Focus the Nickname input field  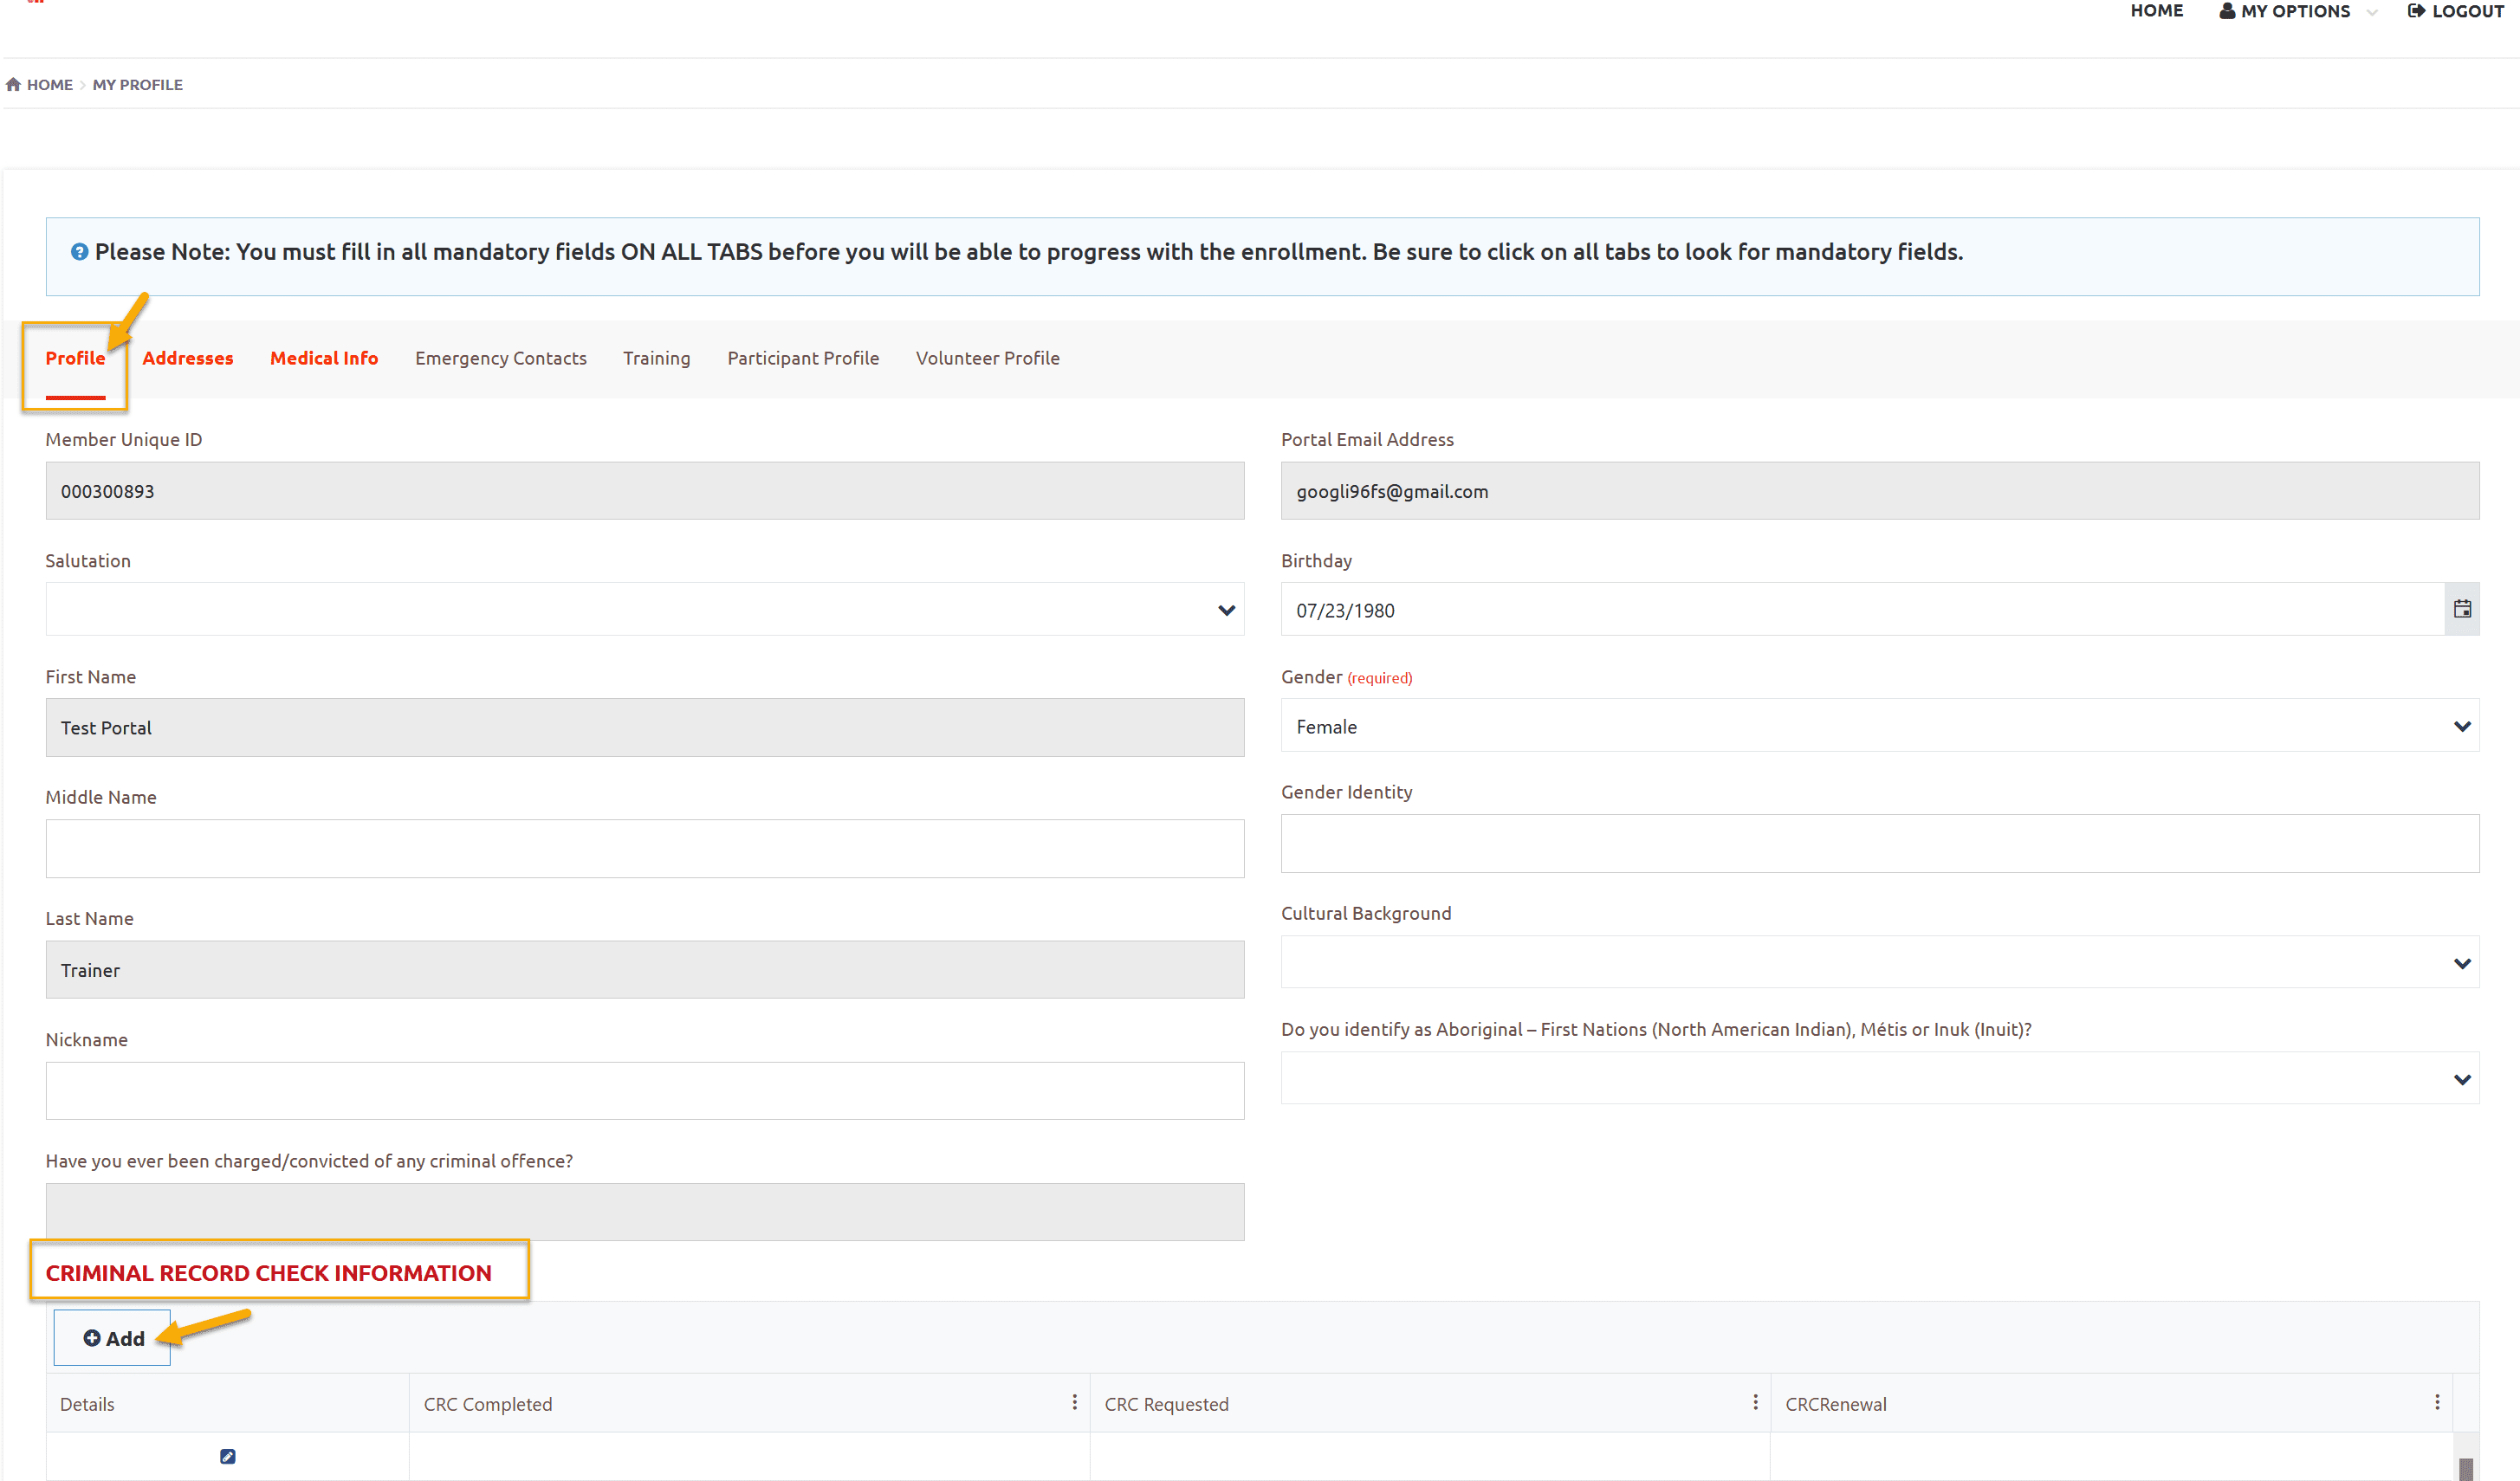645,1091
